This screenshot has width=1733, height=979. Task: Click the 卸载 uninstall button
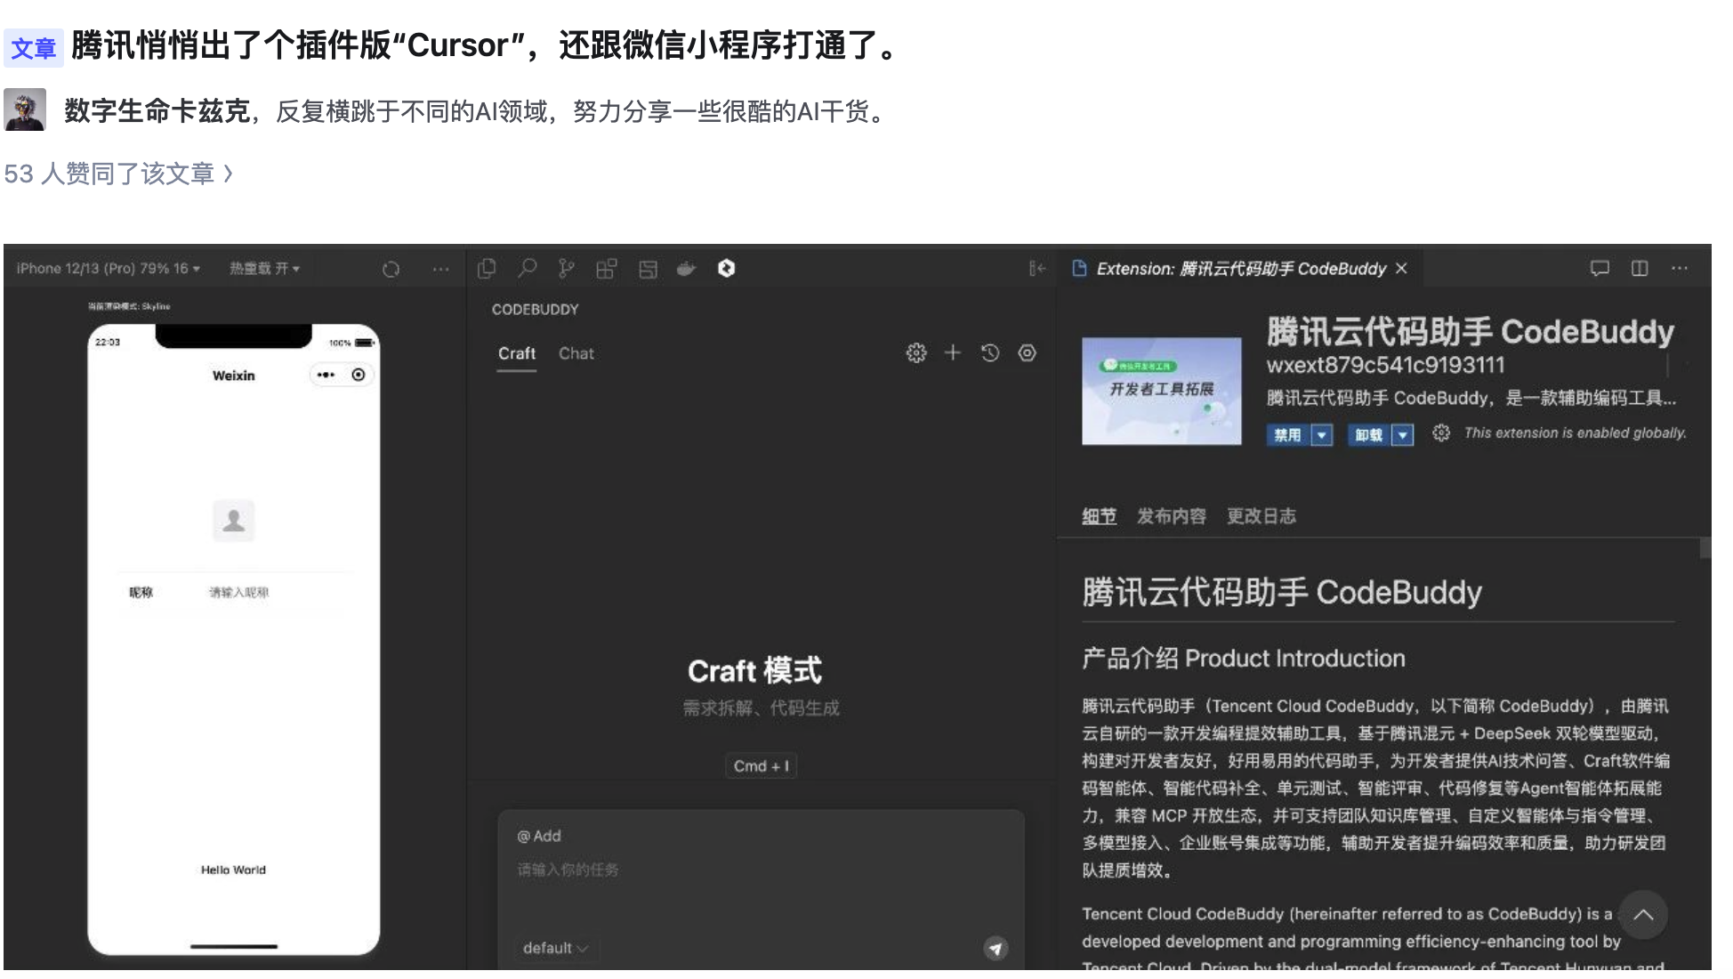tap(1368, 435)
